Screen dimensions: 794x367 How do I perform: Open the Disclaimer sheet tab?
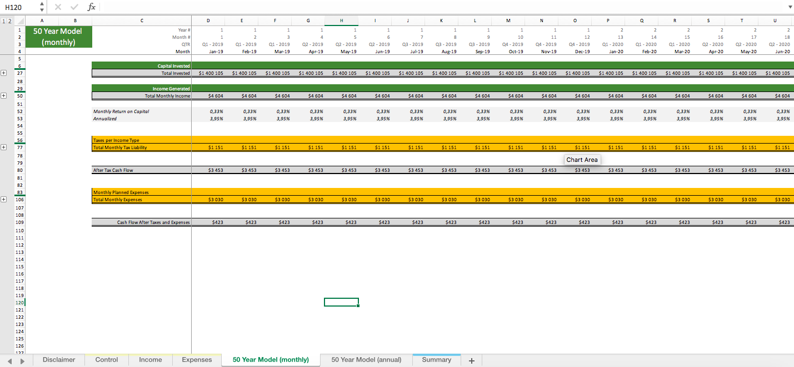click(x=58, y=360)
